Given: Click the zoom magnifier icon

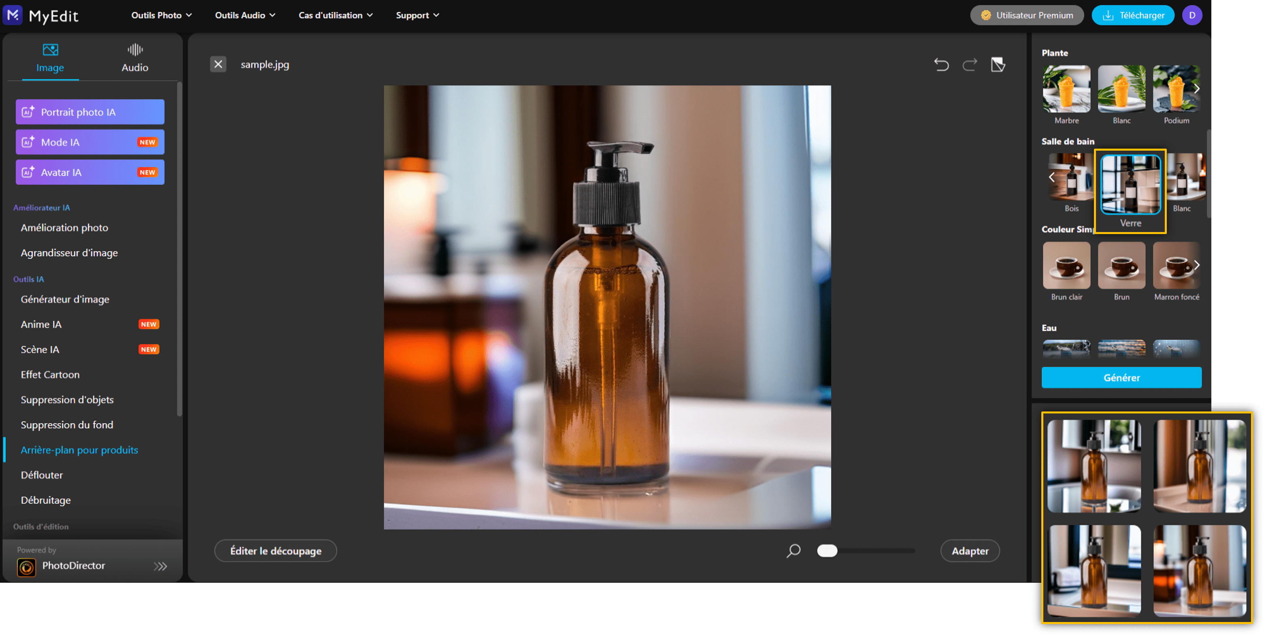Looking at the screenshot, I should [x=793, y=550].
